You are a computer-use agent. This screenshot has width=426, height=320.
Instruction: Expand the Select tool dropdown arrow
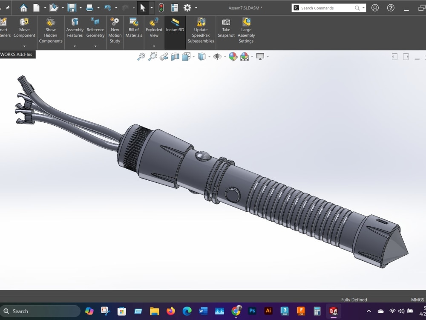coord(151,8)
